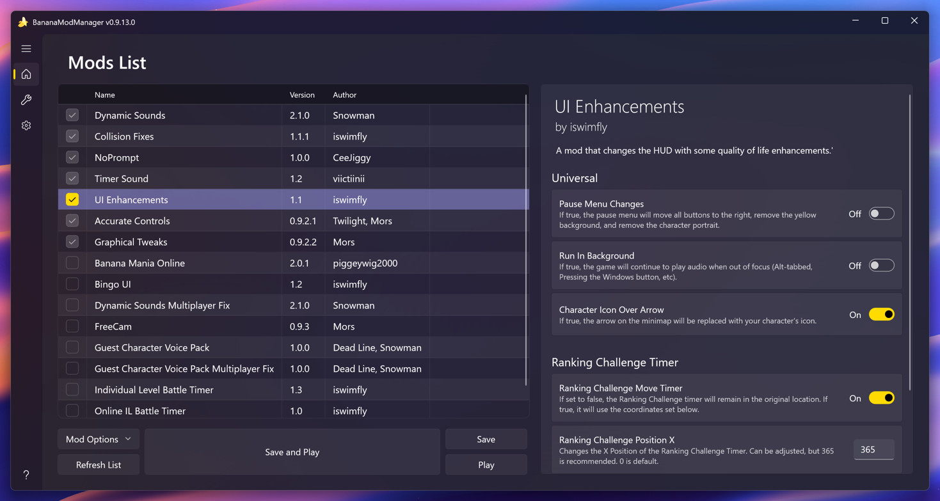The image size is (940, 501).
Task: Open the wrench tools page
Action: [x=26, y=100]
